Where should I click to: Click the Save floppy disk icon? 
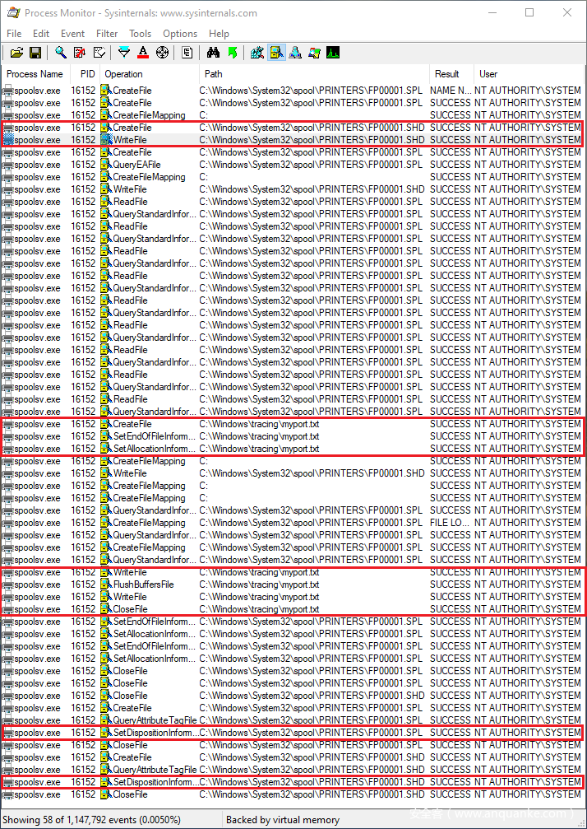point(35,53)
